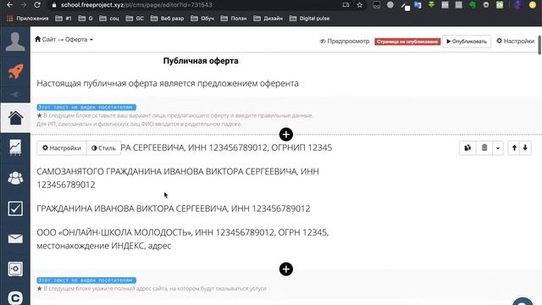
Task: Open the users group section in sidebar
Action: (15, 178)
